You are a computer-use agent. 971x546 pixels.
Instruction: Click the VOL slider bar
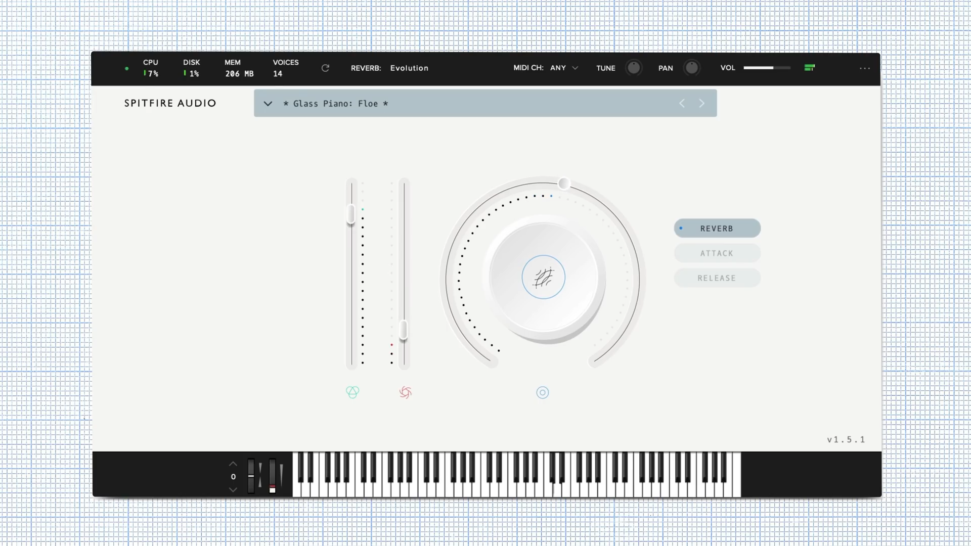(x=767, y=68)
